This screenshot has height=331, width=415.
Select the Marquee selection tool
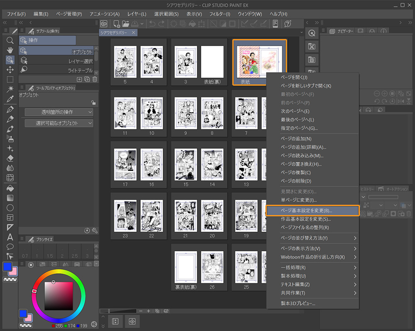(x=10, y=79)
